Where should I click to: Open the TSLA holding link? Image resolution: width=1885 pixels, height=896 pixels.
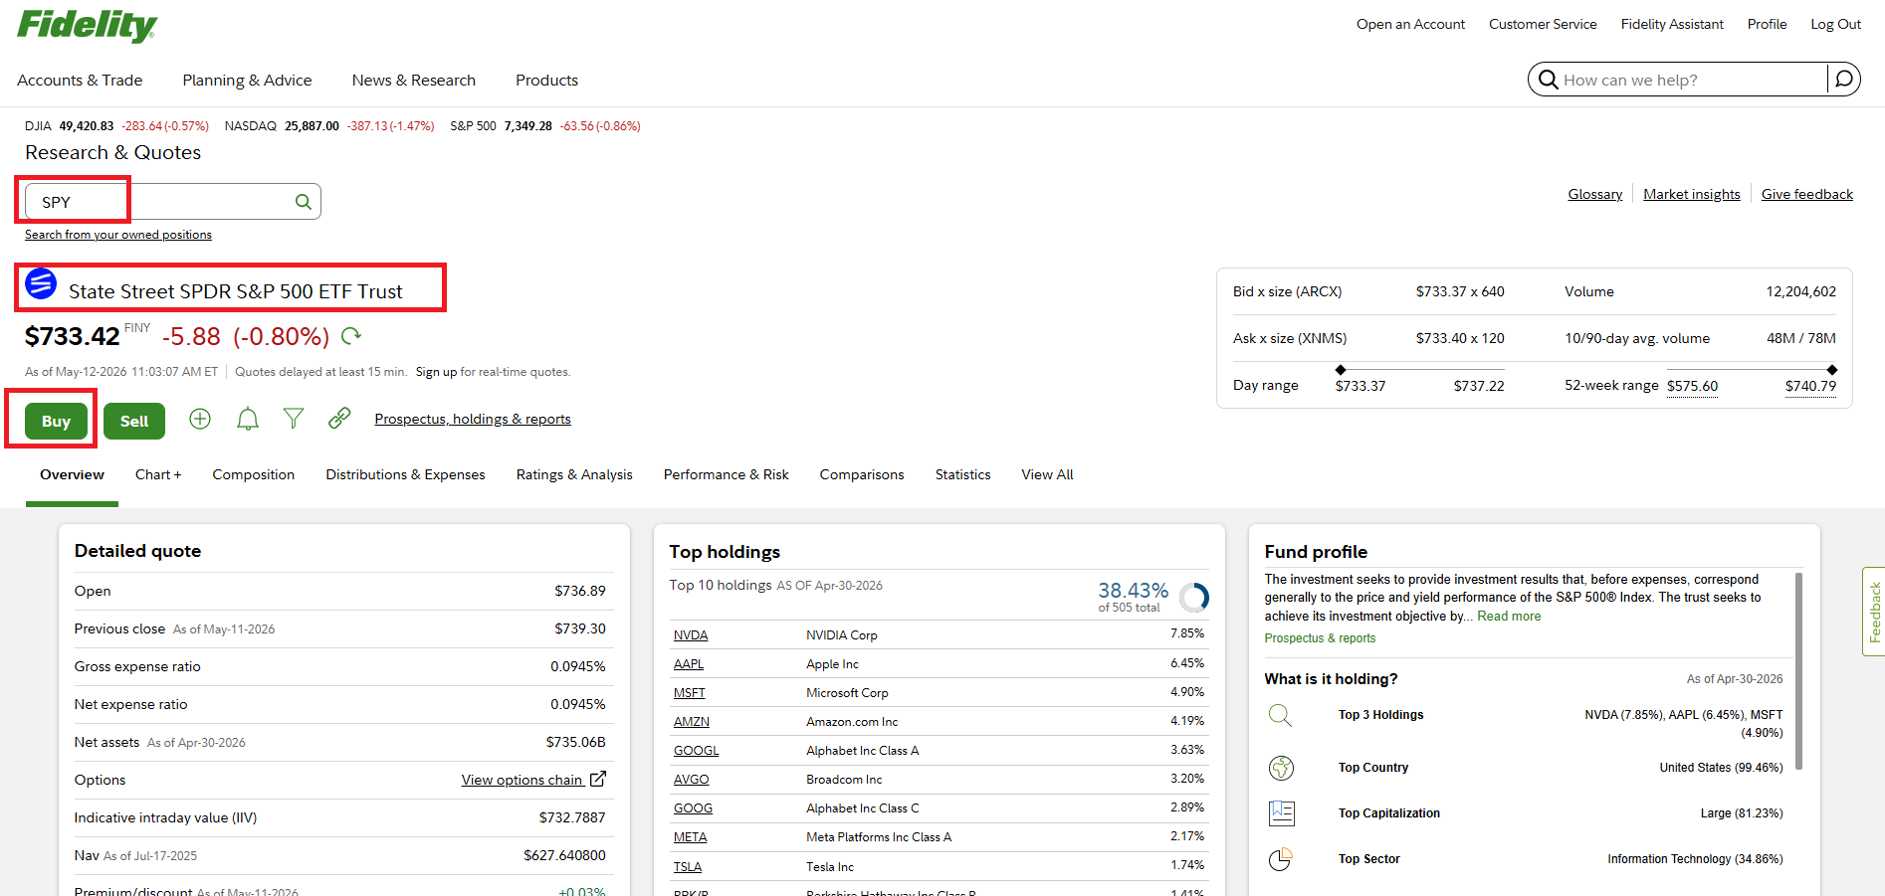pyautogui.click(x=688, y=866)
